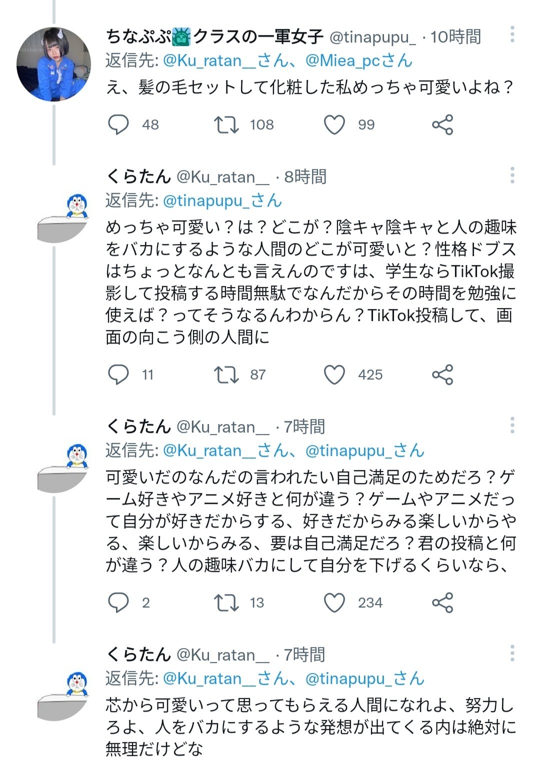The image size is (540, 775).
Task: Open the @Miea_pc mention link
Action: point(358,61)
